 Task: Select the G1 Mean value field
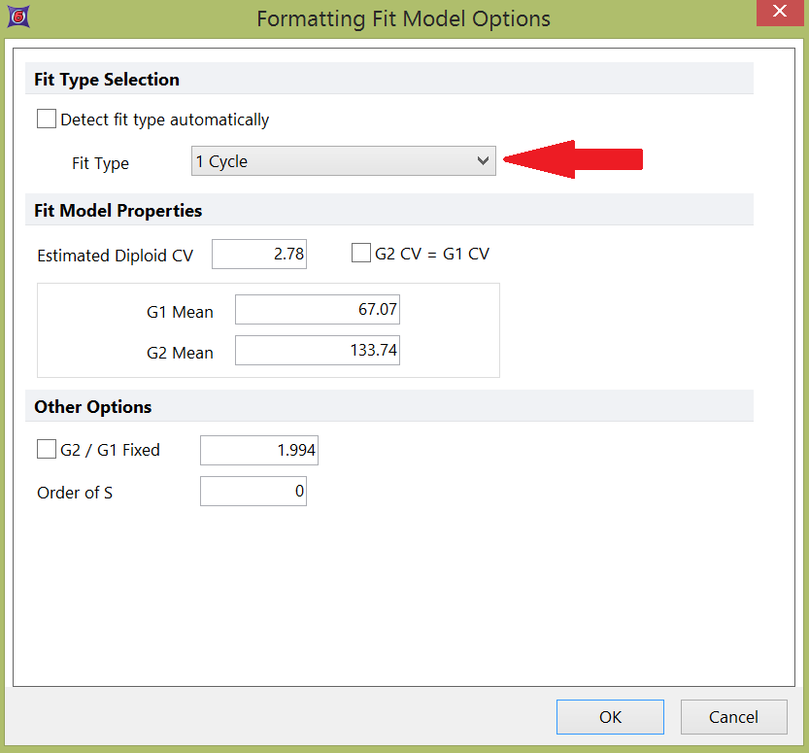(317, 311)
